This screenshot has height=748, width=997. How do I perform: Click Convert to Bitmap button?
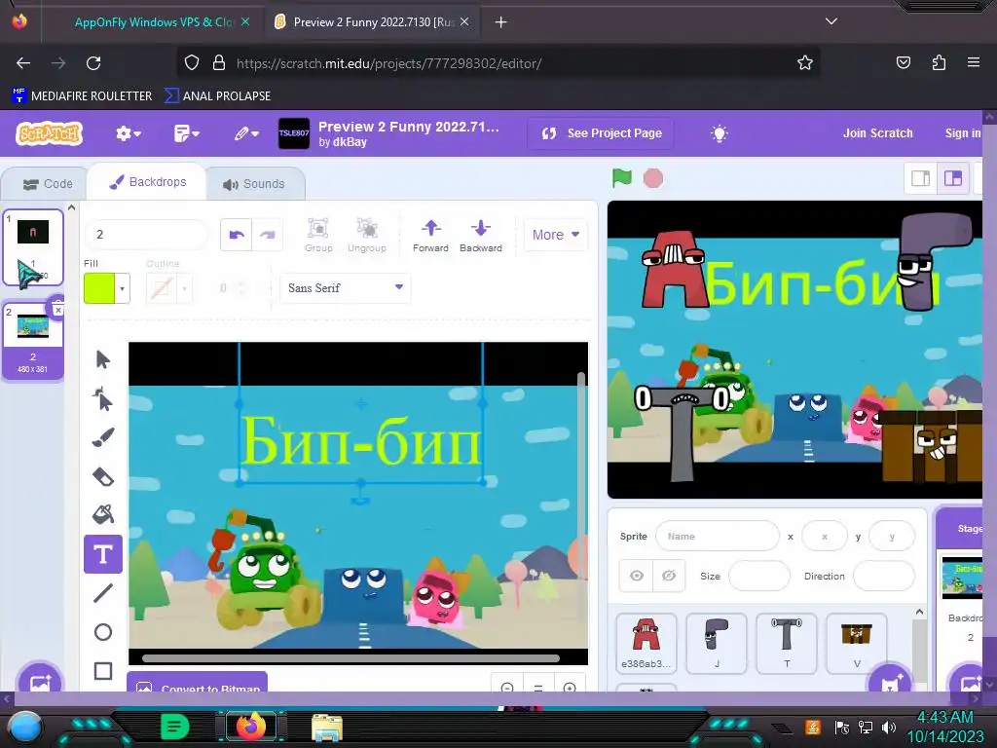pos(197,683)
